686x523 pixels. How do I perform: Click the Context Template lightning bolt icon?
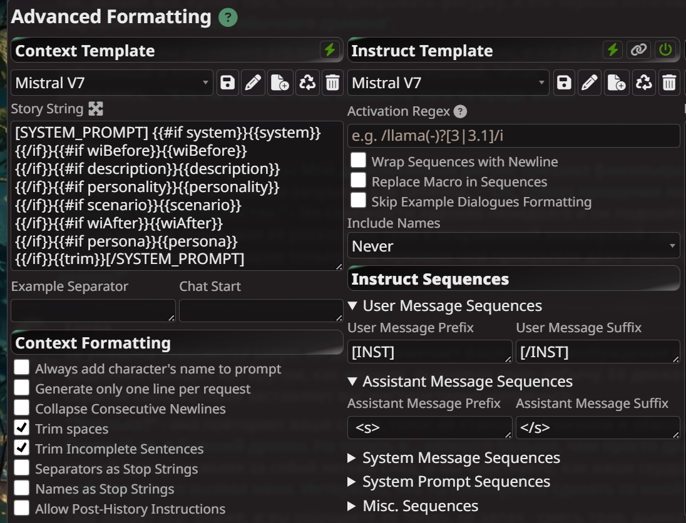pos(329,50)
